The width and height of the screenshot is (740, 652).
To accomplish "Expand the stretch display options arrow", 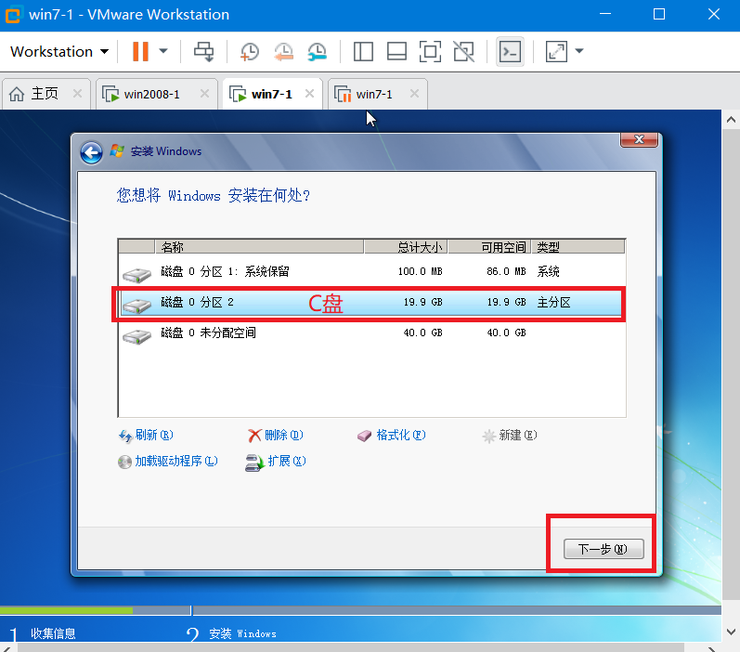I will point(579,51).
